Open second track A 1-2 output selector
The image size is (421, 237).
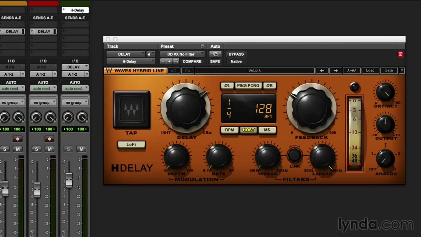(x=43, y=74)
